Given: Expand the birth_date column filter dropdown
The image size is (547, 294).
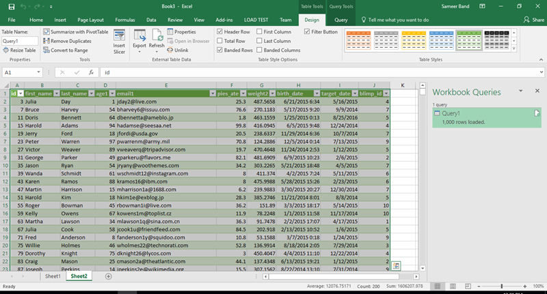Looking at the screenshot, I should (316, 93).
